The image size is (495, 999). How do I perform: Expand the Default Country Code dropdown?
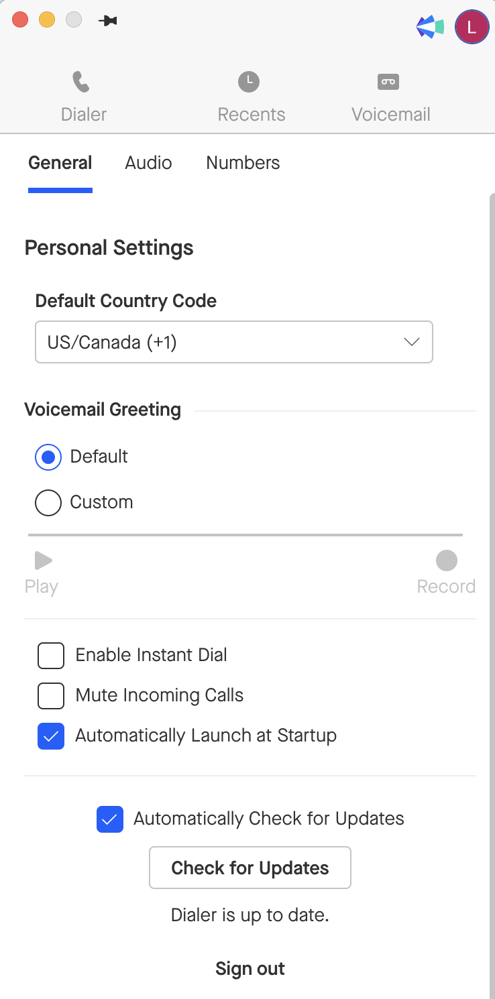coord(234,342)
